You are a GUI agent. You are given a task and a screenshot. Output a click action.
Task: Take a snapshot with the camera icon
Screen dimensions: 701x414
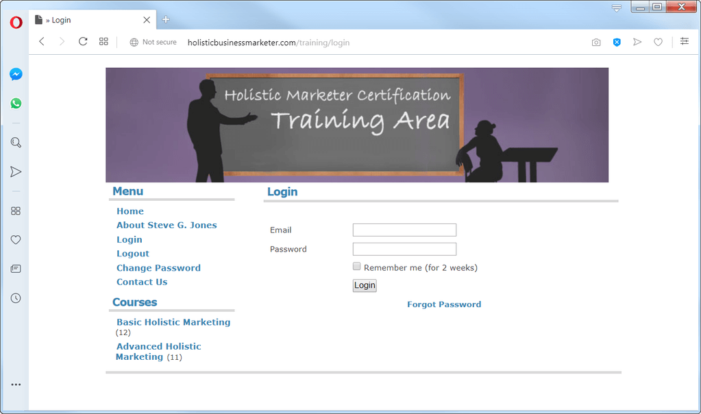click(x=596, y=42)
